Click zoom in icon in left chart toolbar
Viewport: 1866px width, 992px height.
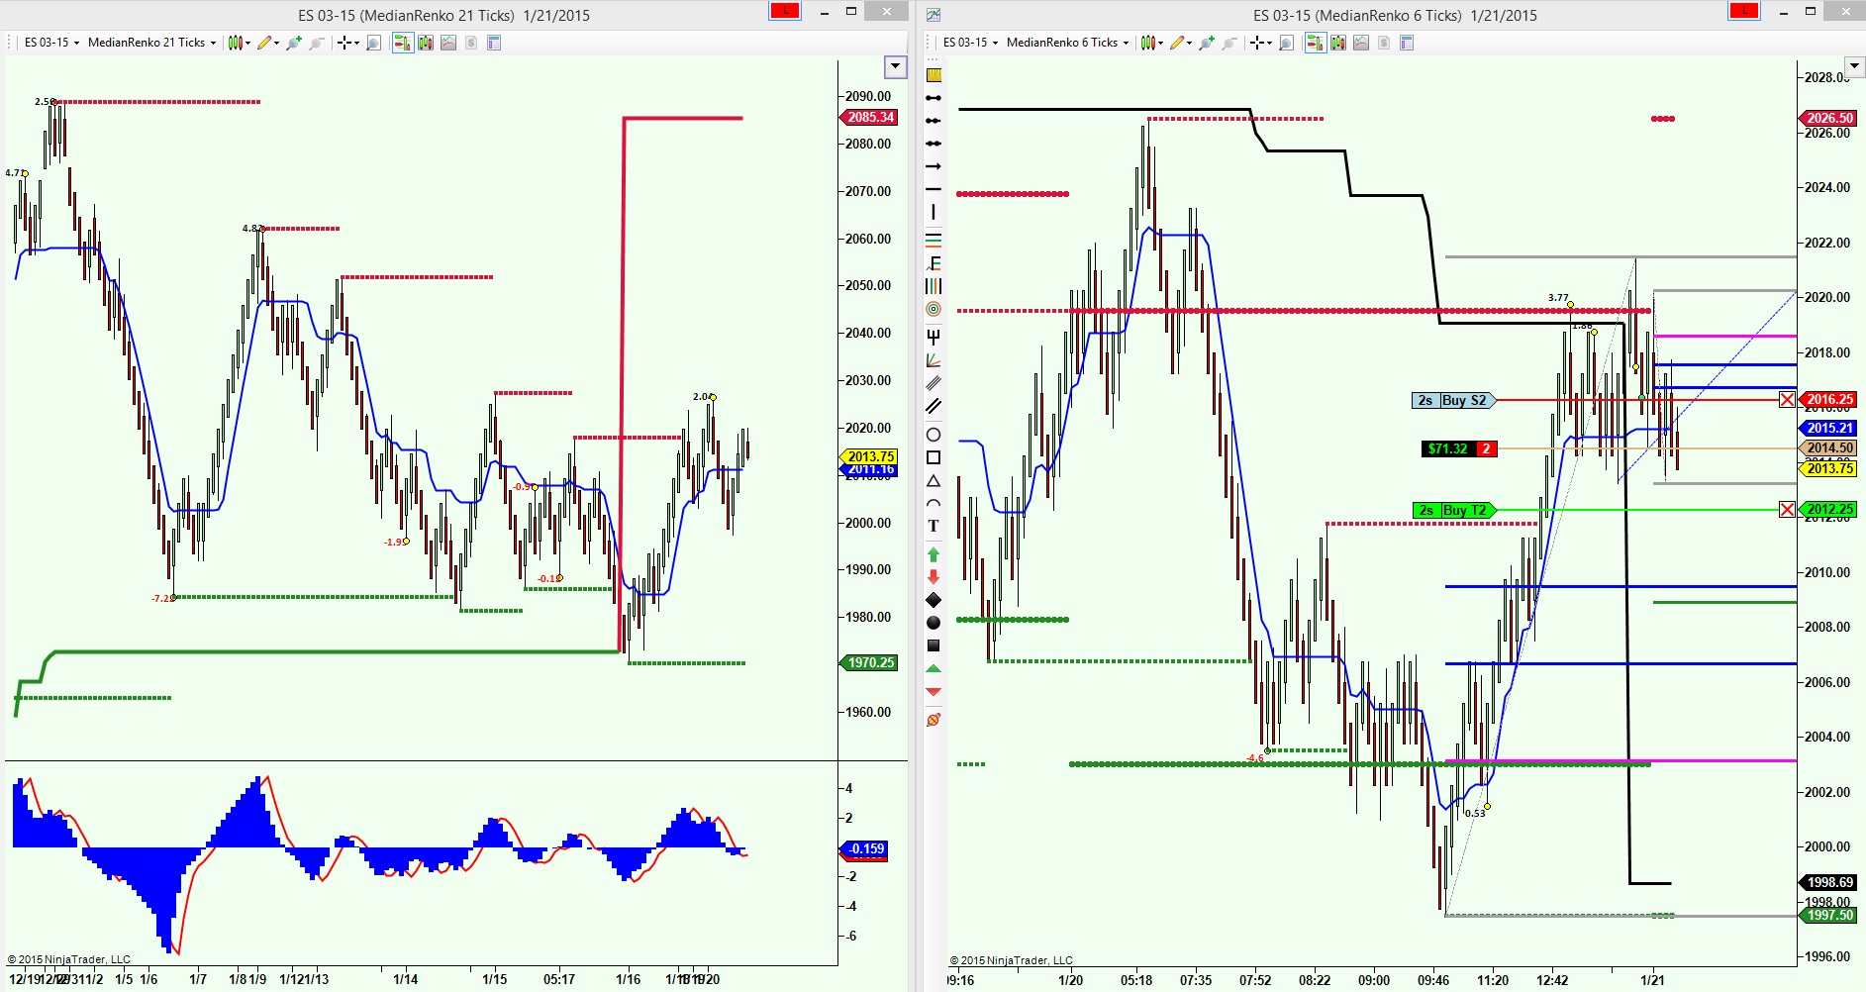coord(294,43)
